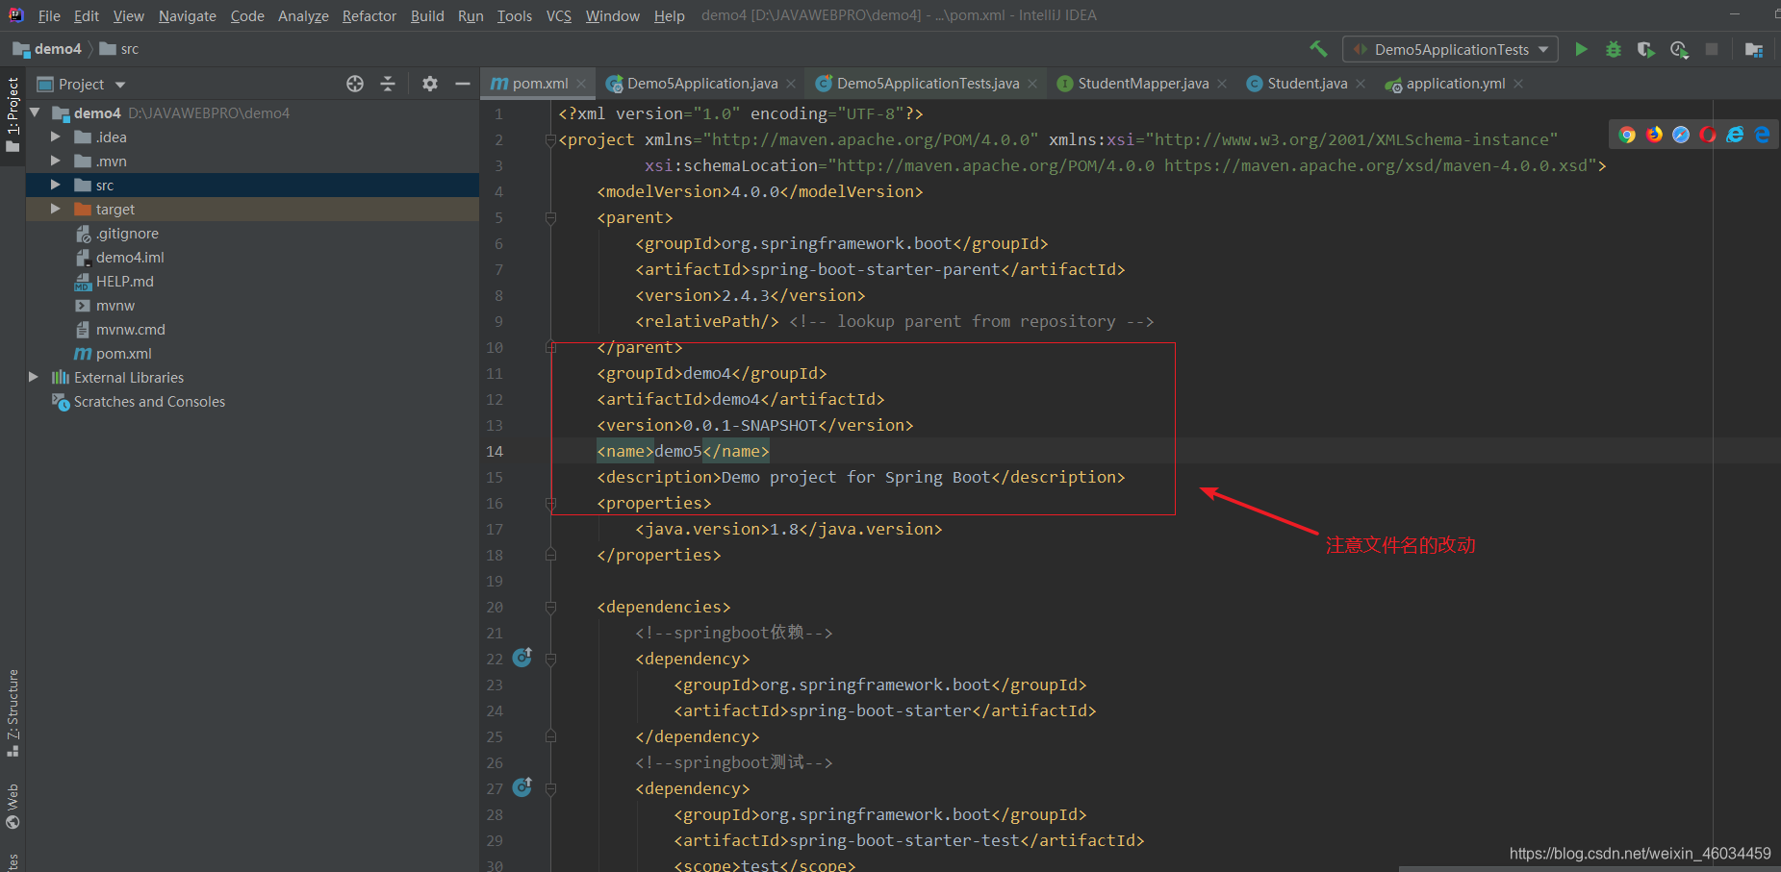Viewport: 1781px width, 872px height.
Task: Click line number 17 in gutter
Action: [495, 529]
